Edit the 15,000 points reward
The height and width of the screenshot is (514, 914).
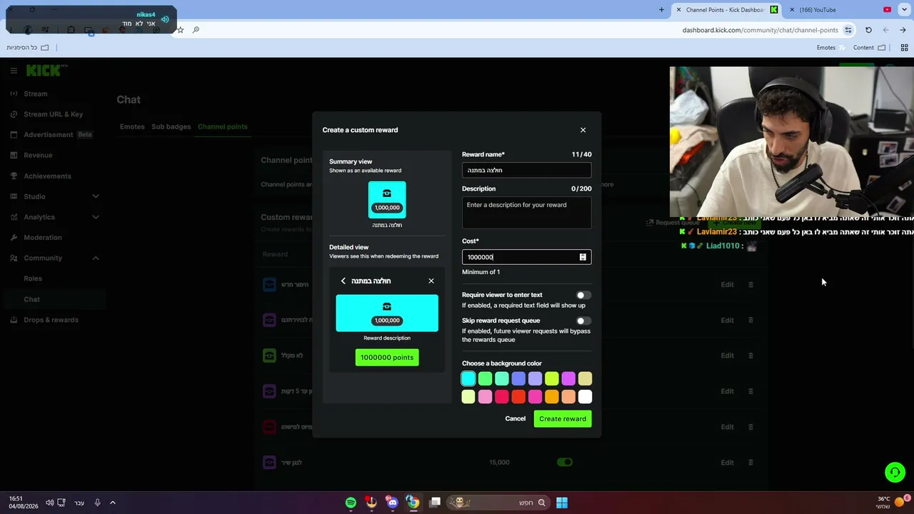point(727,463)
